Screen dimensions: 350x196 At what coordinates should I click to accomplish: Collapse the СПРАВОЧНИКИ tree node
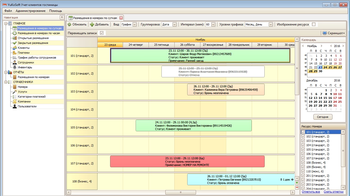(x=6, y=82)
